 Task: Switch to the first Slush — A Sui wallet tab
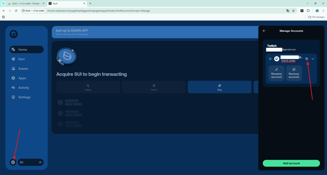26,3
